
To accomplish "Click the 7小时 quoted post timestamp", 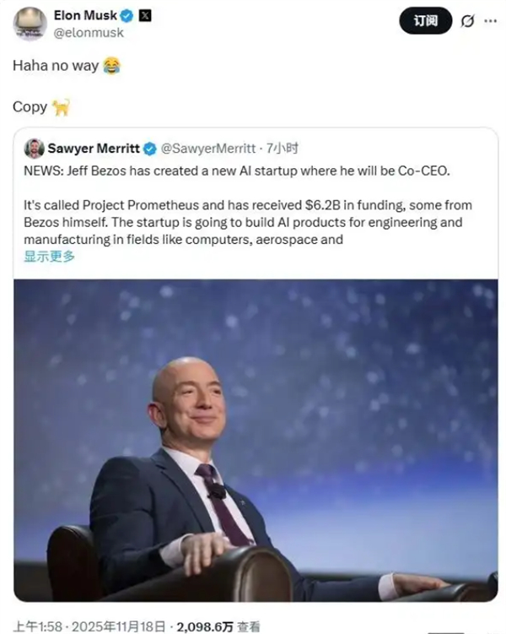I will coord(283,149).
